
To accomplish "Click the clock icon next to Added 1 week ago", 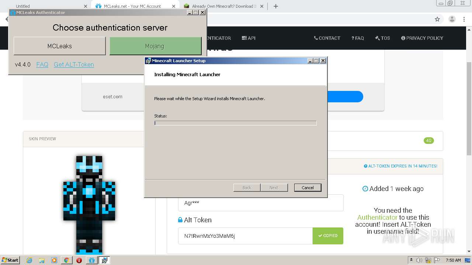I will [365, 188].
